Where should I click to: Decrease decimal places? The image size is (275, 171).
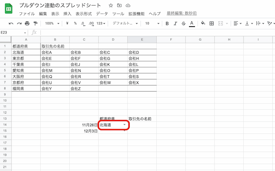[x=83, y=23]
